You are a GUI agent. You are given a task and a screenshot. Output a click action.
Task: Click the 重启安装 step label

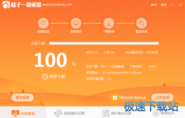(141, 32)
